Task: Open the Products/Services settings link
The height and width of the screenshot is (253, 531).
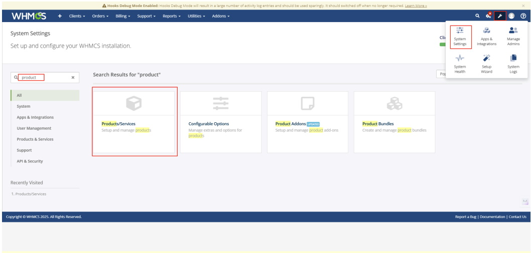Action: pyautogui.click(x=118, y=124)
